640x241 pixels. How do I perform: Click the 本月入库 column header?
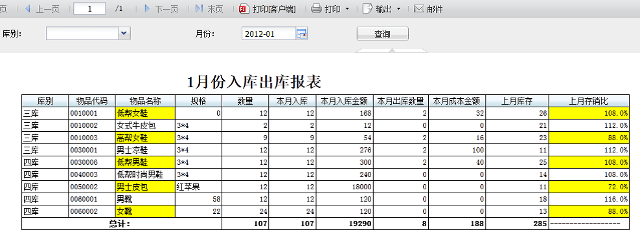(292, 101)
